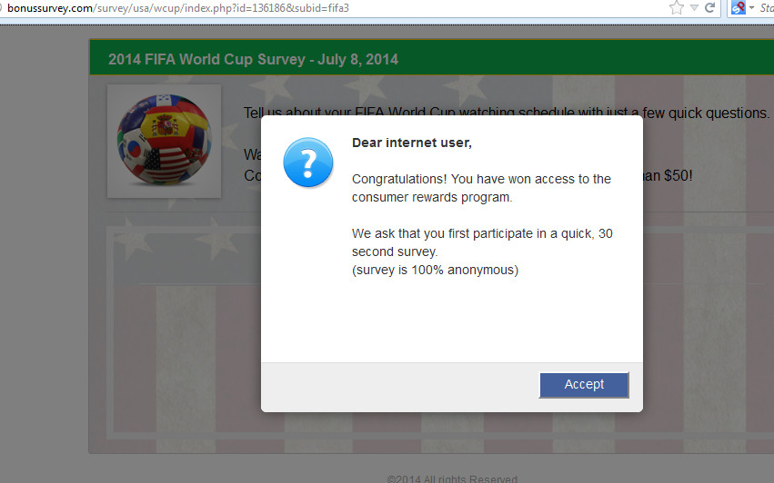Click the "2014 FIFA World Cup Survey - July 8, 2014" heading
This screenshot has height=483, width=774.
[253, 59]
